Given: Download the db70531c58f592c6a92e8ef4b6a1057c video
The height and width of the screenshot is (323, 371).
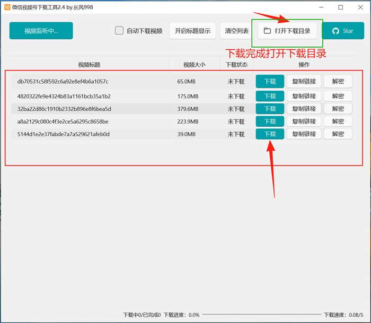Looking at the screenshot, I should pos(270,82).
